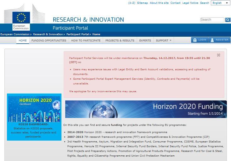Click the magnifier search button icon
This screenshot has width=231, height=161.
(x=228, y=20)
